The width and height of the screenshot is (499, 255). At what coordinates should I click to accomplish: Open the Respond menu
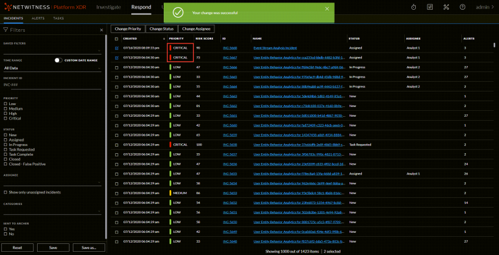click(x=141, y=7)
